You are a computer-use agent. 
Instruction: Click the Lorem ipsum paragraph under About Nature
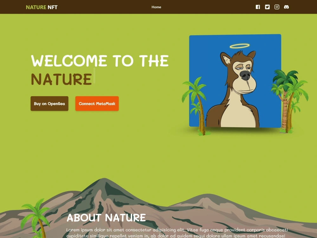pos(177,233)
